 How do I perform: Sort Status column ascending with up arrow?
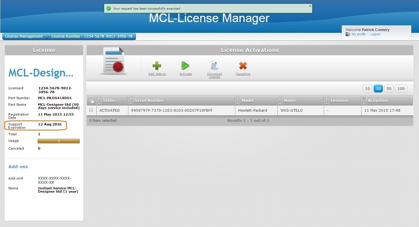[99, 98]
